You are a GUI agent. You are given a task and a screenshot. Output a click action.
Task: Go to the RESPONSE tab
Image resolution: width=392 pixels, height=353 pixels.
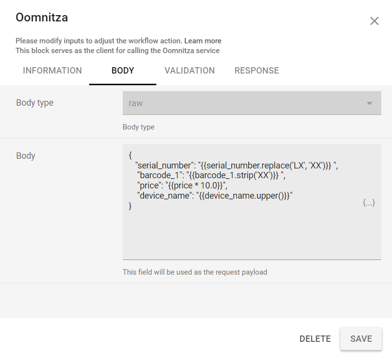257,71
